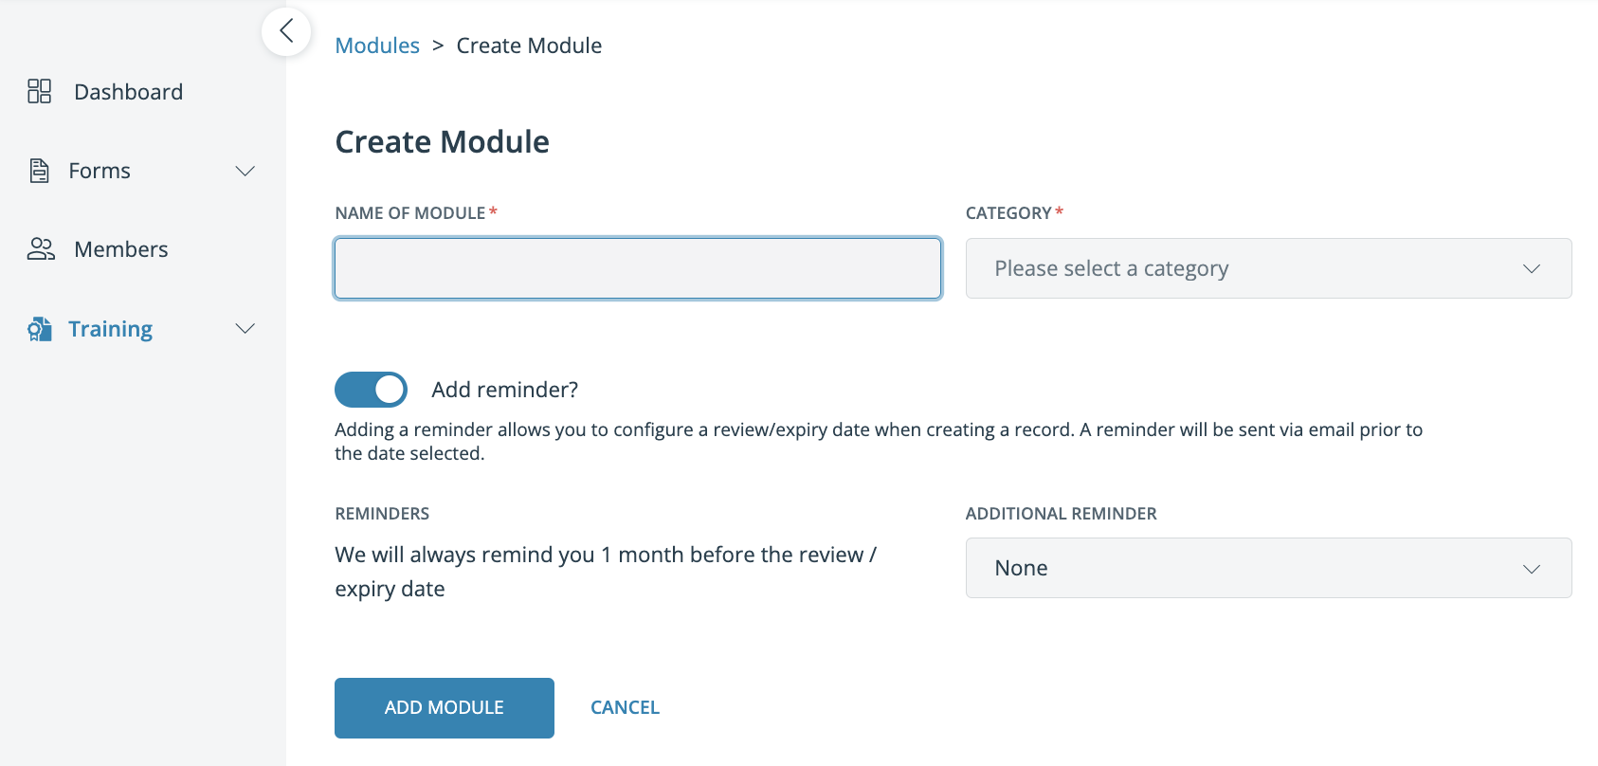Expand the Forms submenu chevron
1598x766 pixels.
245,171
